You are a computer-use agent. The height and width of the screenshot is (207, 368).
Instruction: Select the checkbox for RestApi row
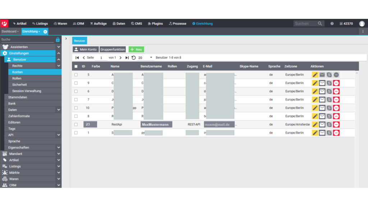tap(76, 124)
